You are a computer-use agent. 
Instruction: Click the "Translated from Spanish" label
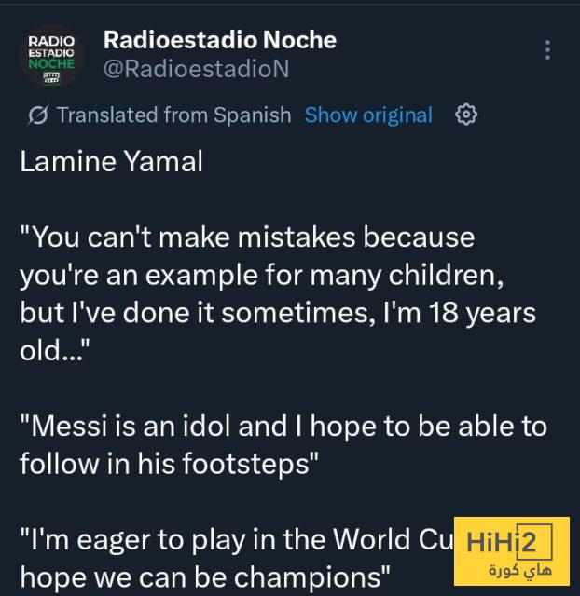[x=173, y=115]
